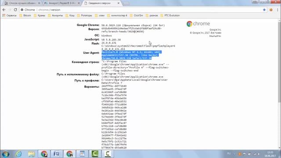Open the хлам bookmarks folder

tap(100, 16)
